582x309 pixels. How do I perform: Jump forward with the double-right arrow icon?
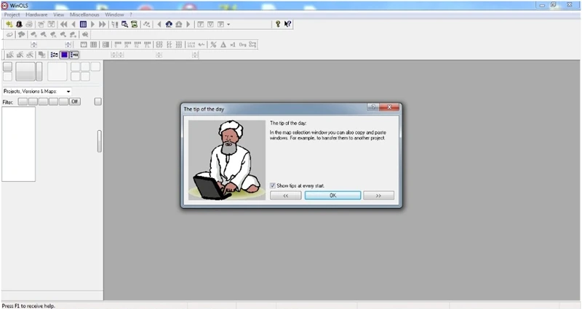[103, 24]
